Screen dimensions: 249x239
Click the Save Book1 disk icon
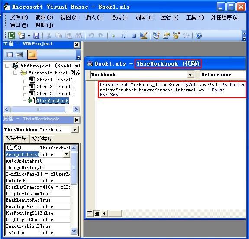tap(36, 36)
